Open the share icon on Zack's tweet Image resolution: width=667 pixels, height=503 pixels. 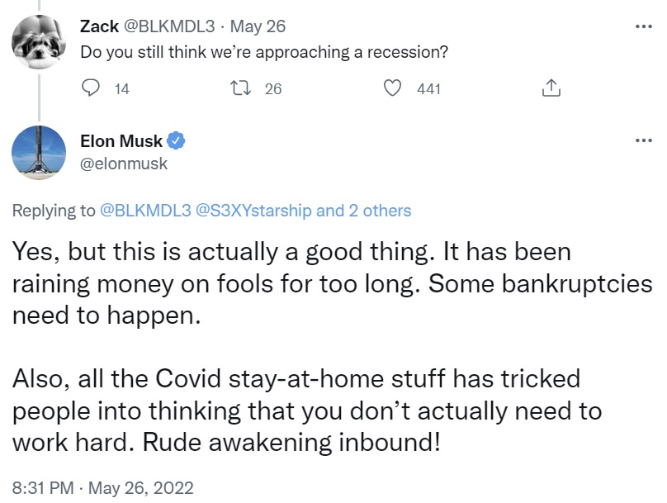[551, 88]
